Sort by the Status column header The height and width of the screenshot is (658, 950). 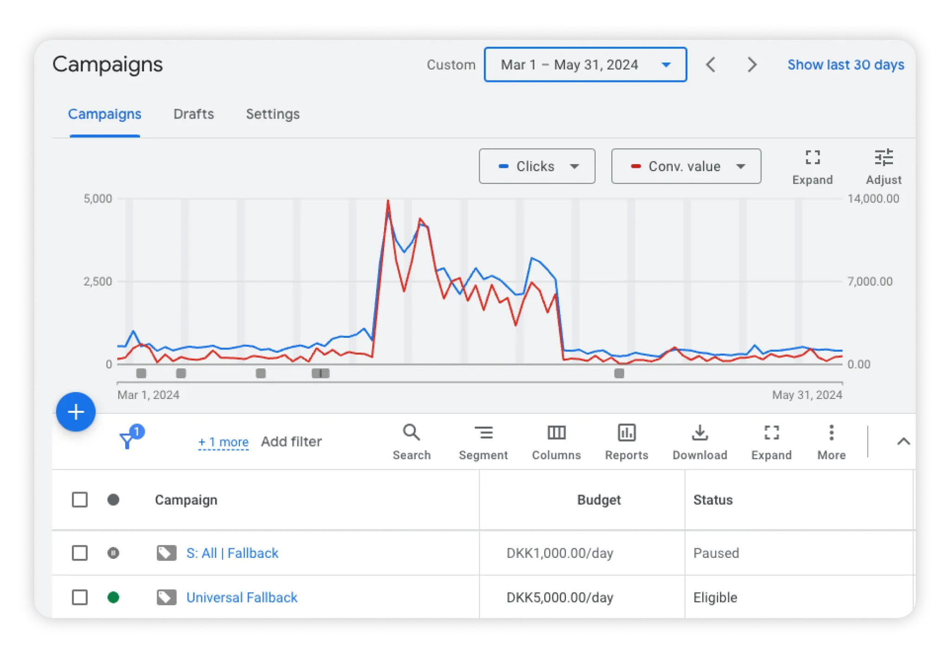[713, 500]
